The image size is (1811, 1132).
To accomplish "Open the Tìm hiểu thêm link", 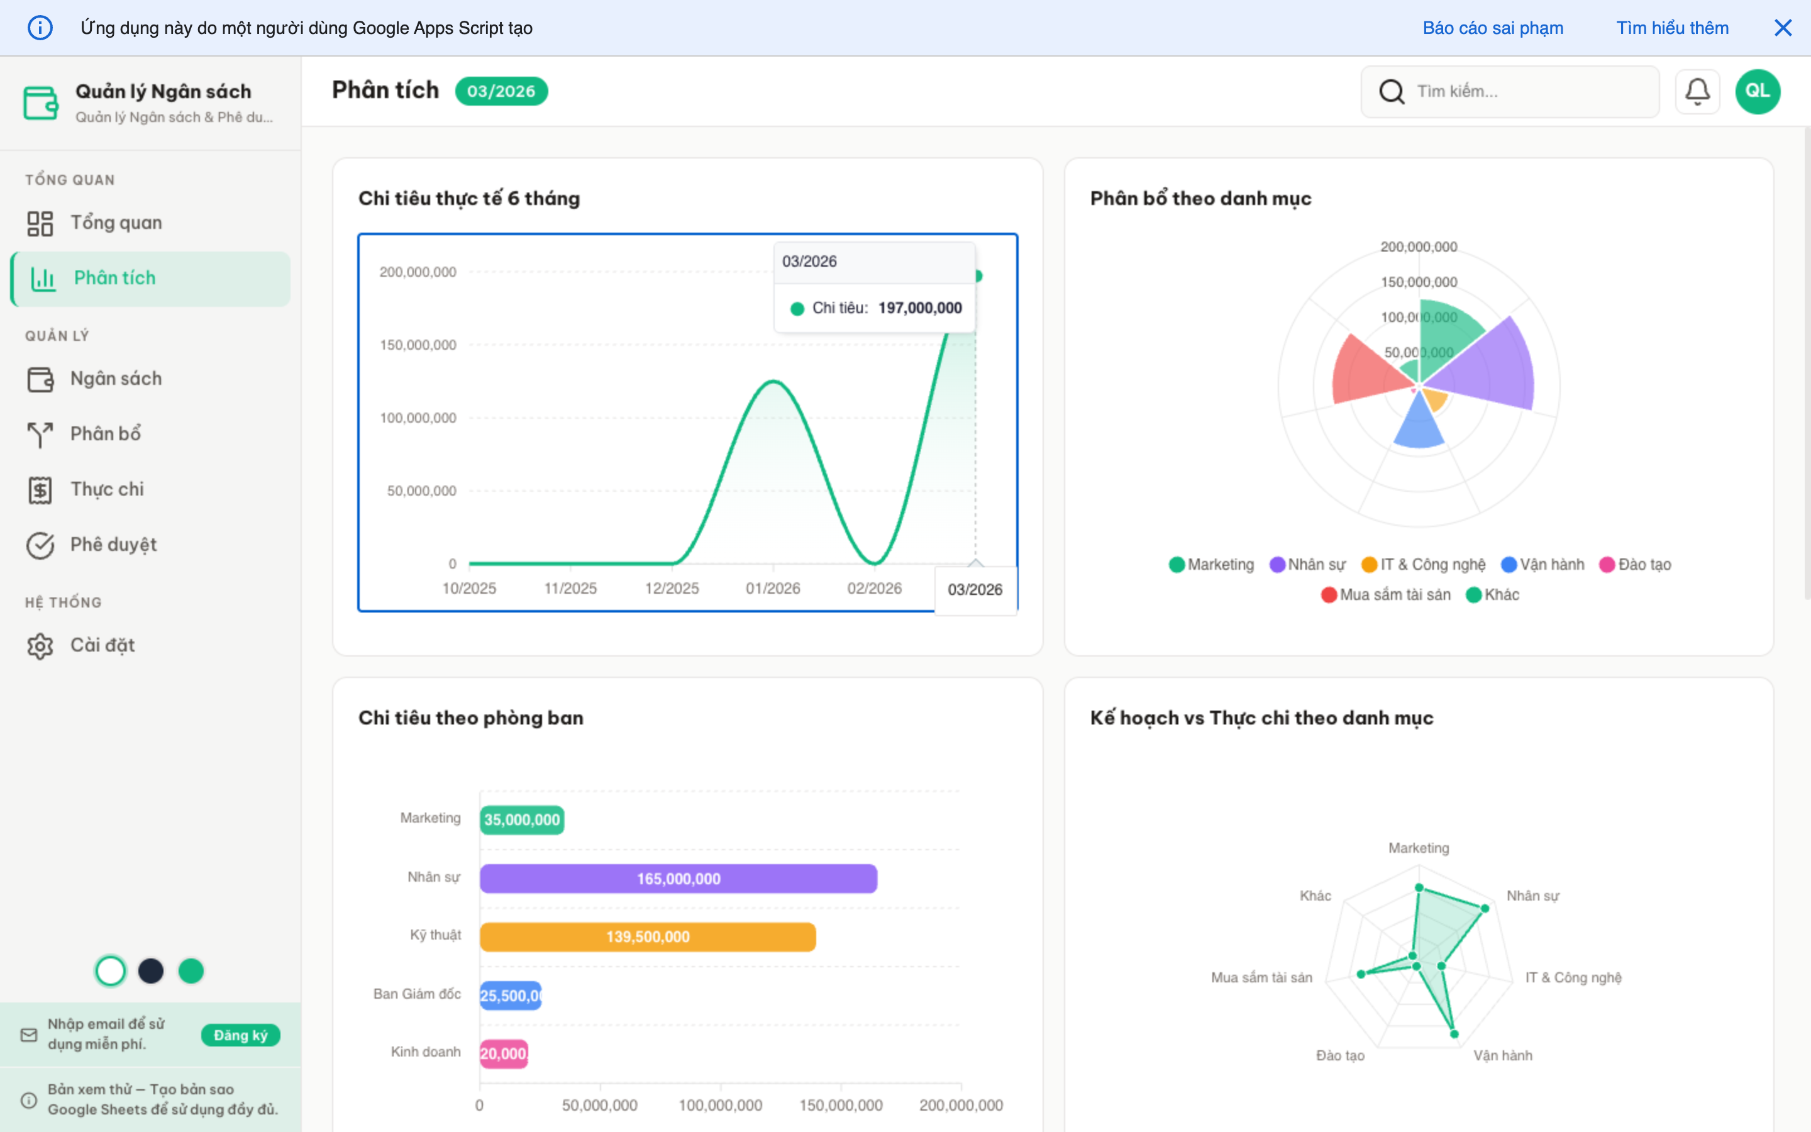I will (x=1672, y=28).
